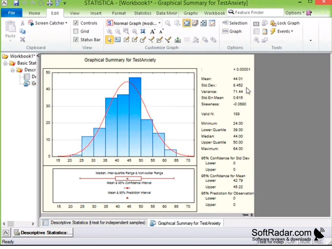Switch to Descriptive Statistics t-test tab
This screenshot has height=249, width=332.
click(x=94, y=223)
